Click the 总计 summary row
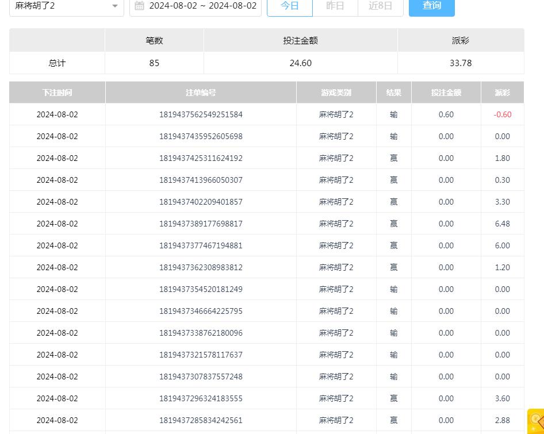 pos(56,63)
